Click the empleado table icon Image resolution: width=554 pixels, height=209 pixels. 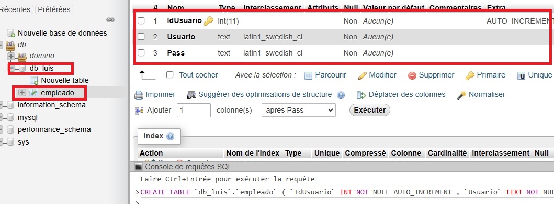33,93
